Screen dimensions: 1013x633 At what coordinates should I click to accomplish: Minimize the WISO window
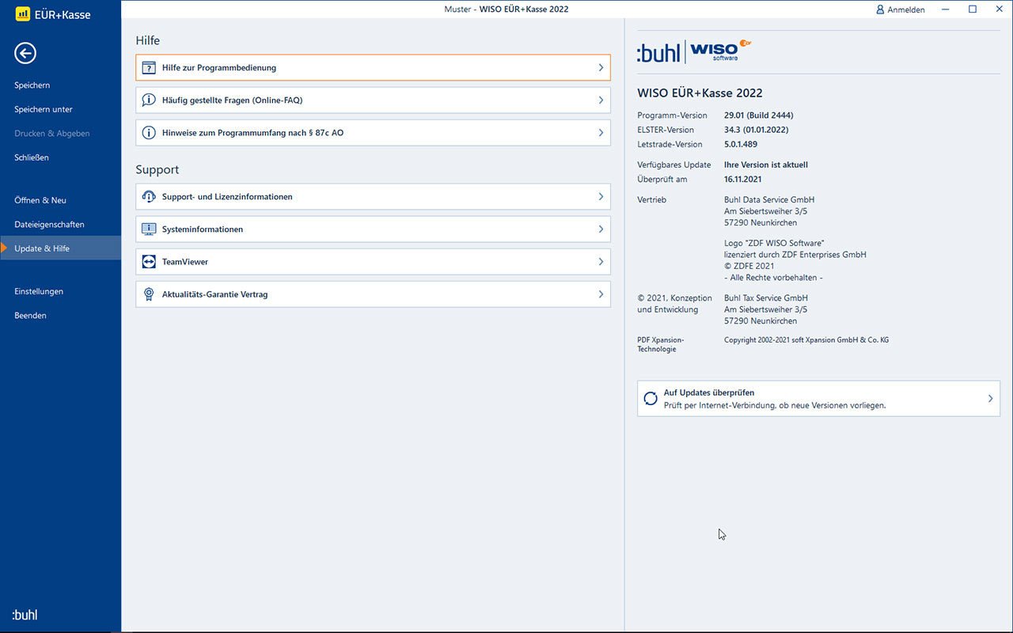pos(947,9)
